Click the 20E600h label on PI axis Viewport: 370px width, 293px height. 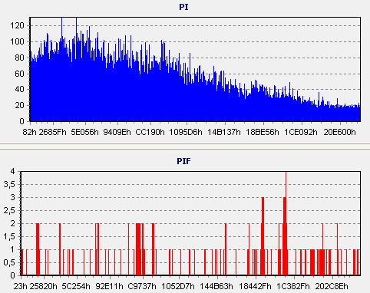click(339, 132)
